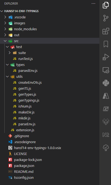The width and height of the screenshot is (111, 185).
Task: Open the Python activity bar icon
Action: [x=106, y=83]
